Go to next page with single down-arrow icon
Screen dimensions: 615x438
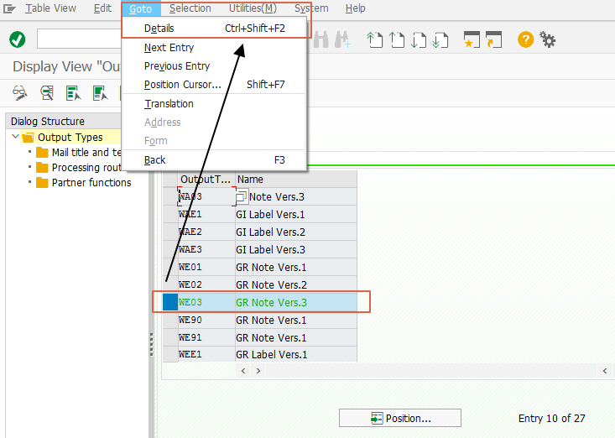(419, 39)
